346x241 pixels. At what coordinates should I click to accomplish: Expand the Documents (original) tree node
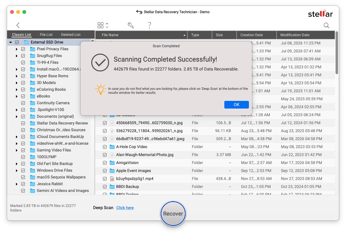point(17,117)
